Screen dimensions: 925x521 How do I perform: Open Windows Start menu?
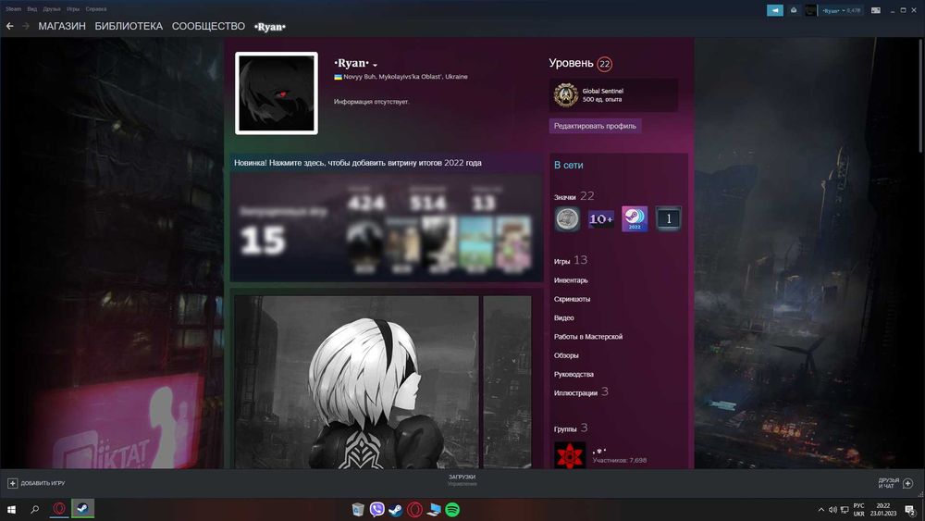[x=11, y=509]
